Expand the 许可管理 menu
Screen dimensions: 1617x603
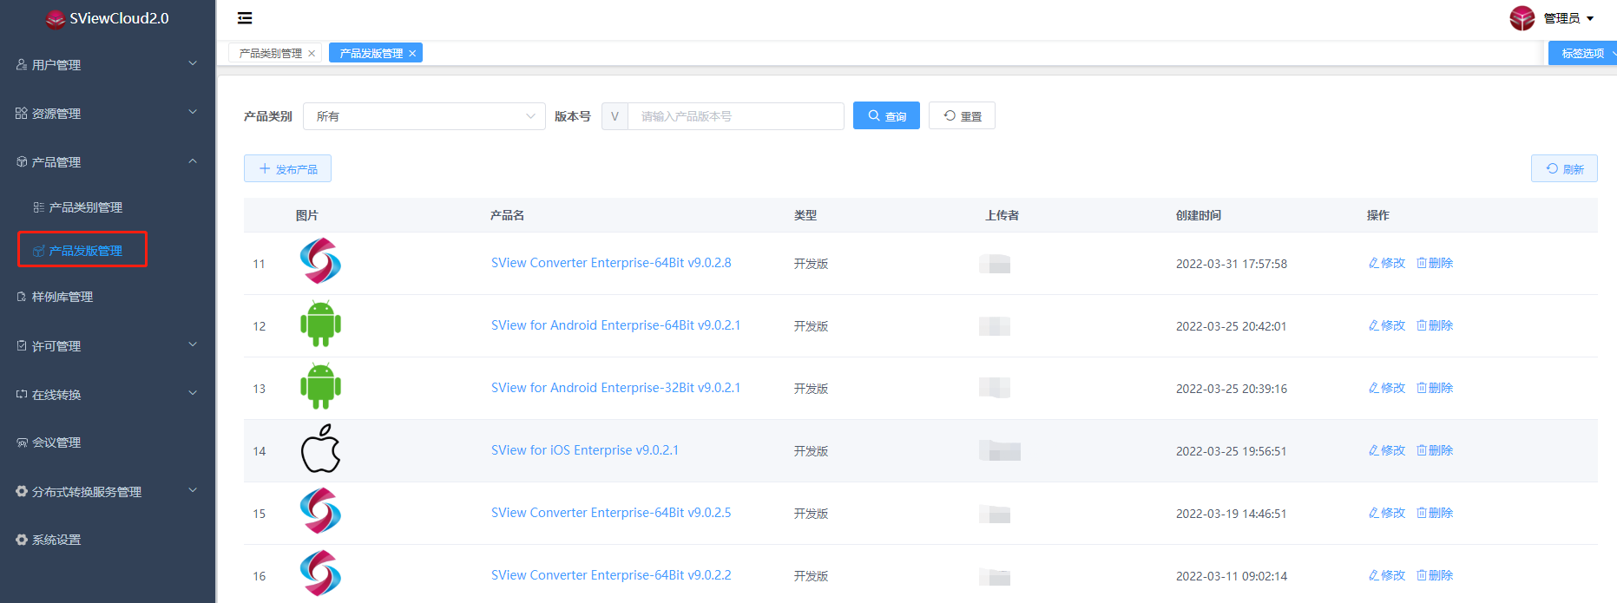108,346
